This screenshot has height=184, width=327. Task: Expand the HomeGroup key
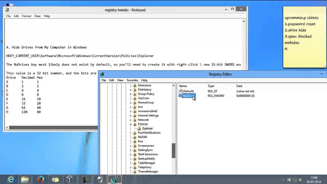(x=131, y=102)
